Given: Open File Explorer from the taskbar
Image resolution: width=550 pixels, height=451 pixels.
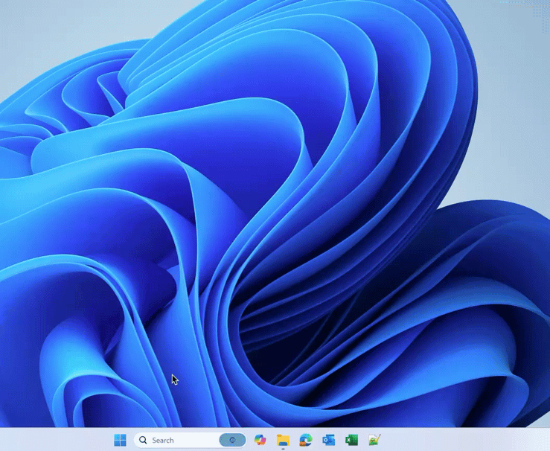Looking at the screenshot, I should coord(283,440).
